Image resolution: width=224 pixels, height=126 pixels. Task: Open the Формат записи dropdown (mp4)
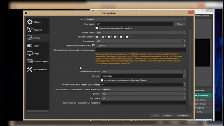click(141, 33)
